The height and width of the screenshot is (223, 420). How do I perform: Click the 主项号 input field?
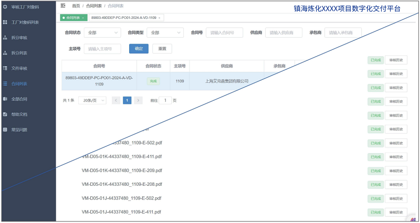(102, 49)
